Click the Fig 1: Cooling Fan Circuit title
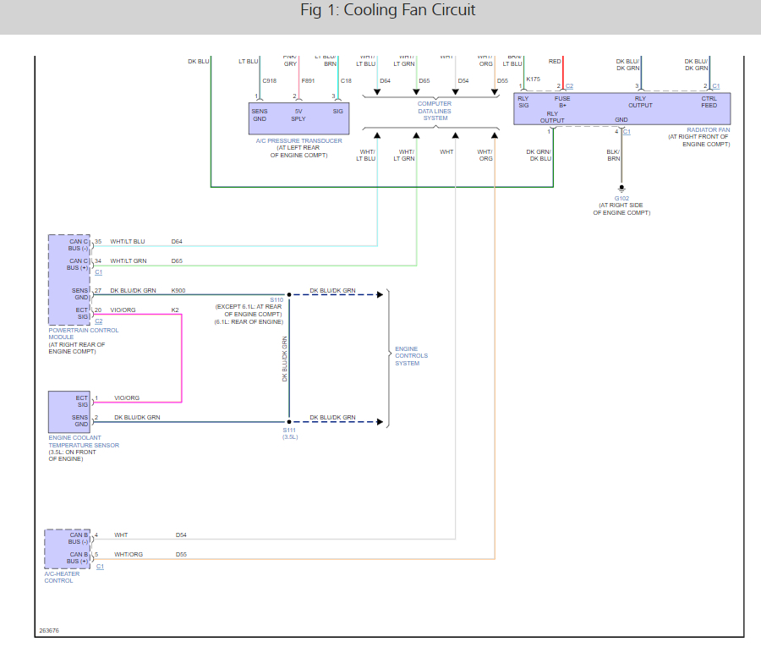The width and height of the screenshot is (761, 658). coord(388,10)
